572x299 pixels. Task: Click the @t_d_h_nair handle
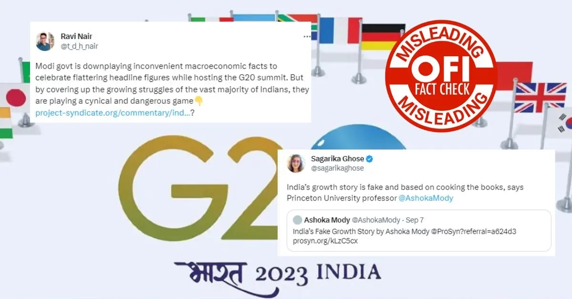click(80, 46)
